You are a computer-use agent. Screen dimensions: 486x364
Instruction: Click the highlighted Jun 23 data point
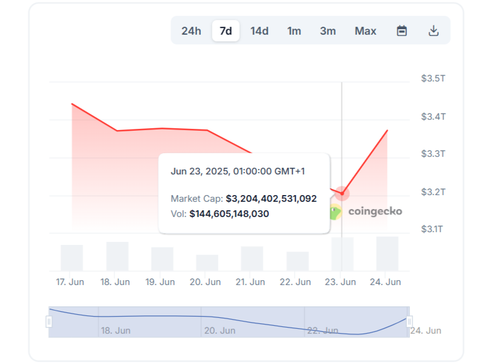(342, 193)
